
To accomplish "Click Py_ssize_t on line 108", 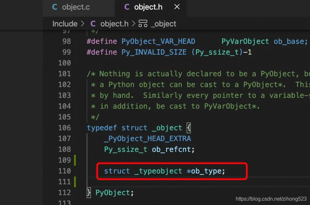I will 126,149.
